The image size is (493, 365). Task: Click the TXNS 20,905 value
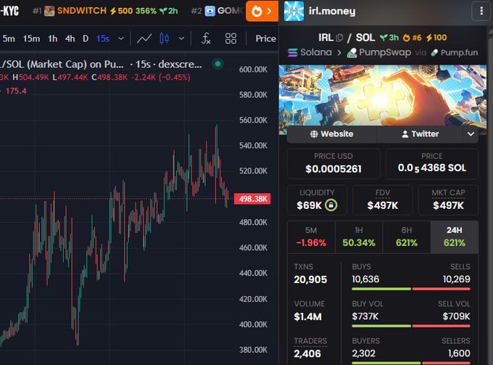coord(310,279)
